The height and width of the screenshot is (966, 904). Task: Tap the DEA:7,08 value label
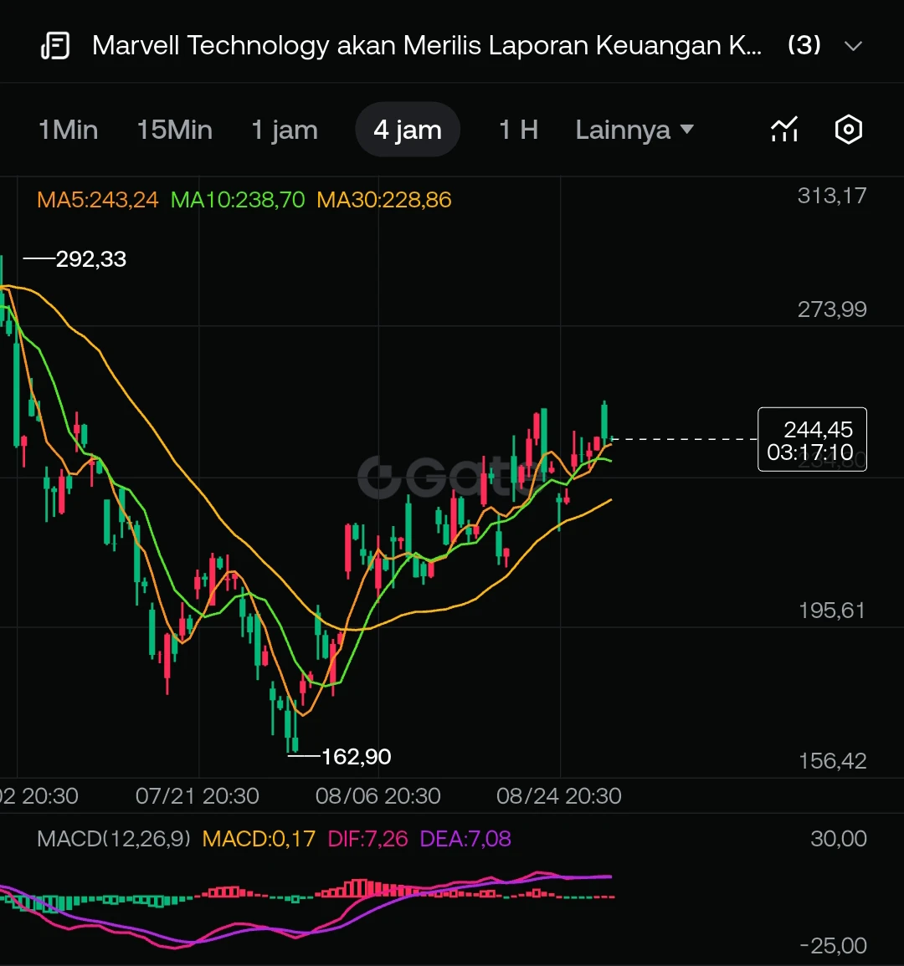(465, 839)
